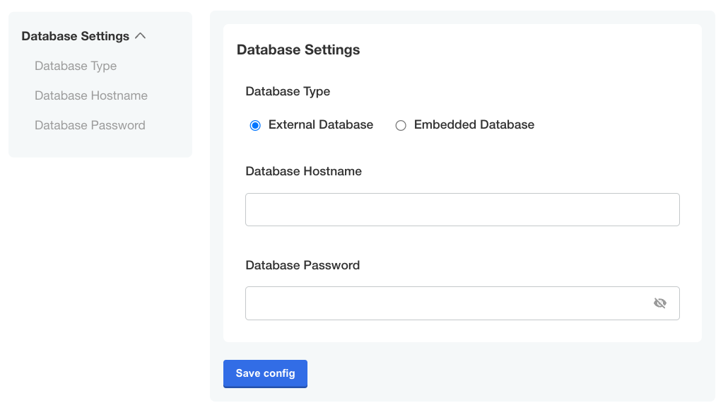Jump to Database Password section from sidebar

pyautogui.click(x=90, y=125)
